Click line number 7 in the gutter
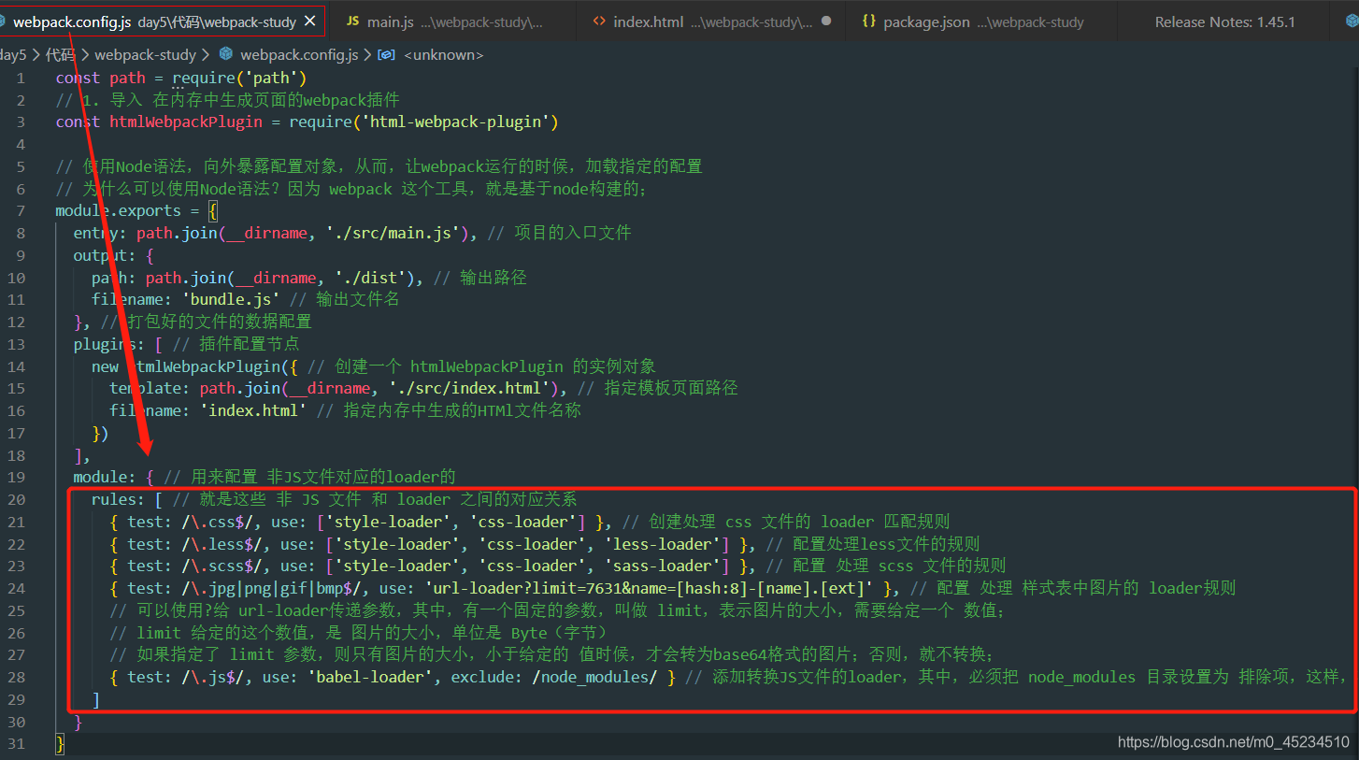The height and width of the screenshot is (760, 1359). pyautogui.click(x=21, y=210)
